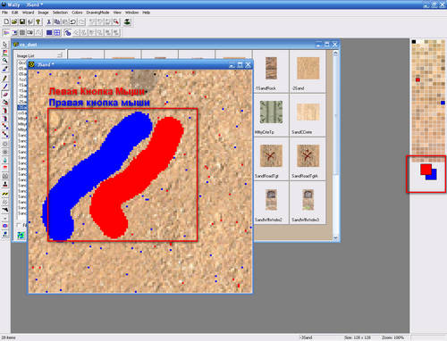447x341 pixels.
Task: Click the Cut scissors icon
Action: 49,21
